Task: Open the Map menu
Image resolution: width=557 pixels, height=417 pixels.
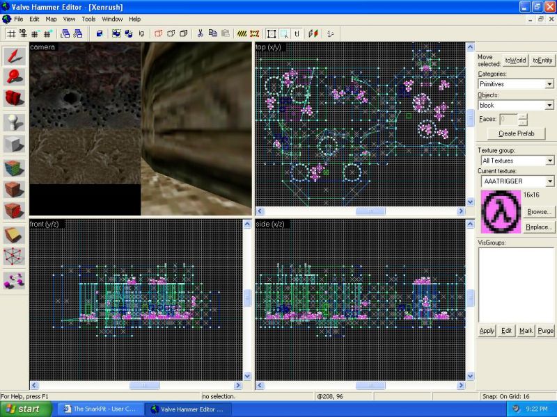Action: pyautogui.click(x=51, y=19)
